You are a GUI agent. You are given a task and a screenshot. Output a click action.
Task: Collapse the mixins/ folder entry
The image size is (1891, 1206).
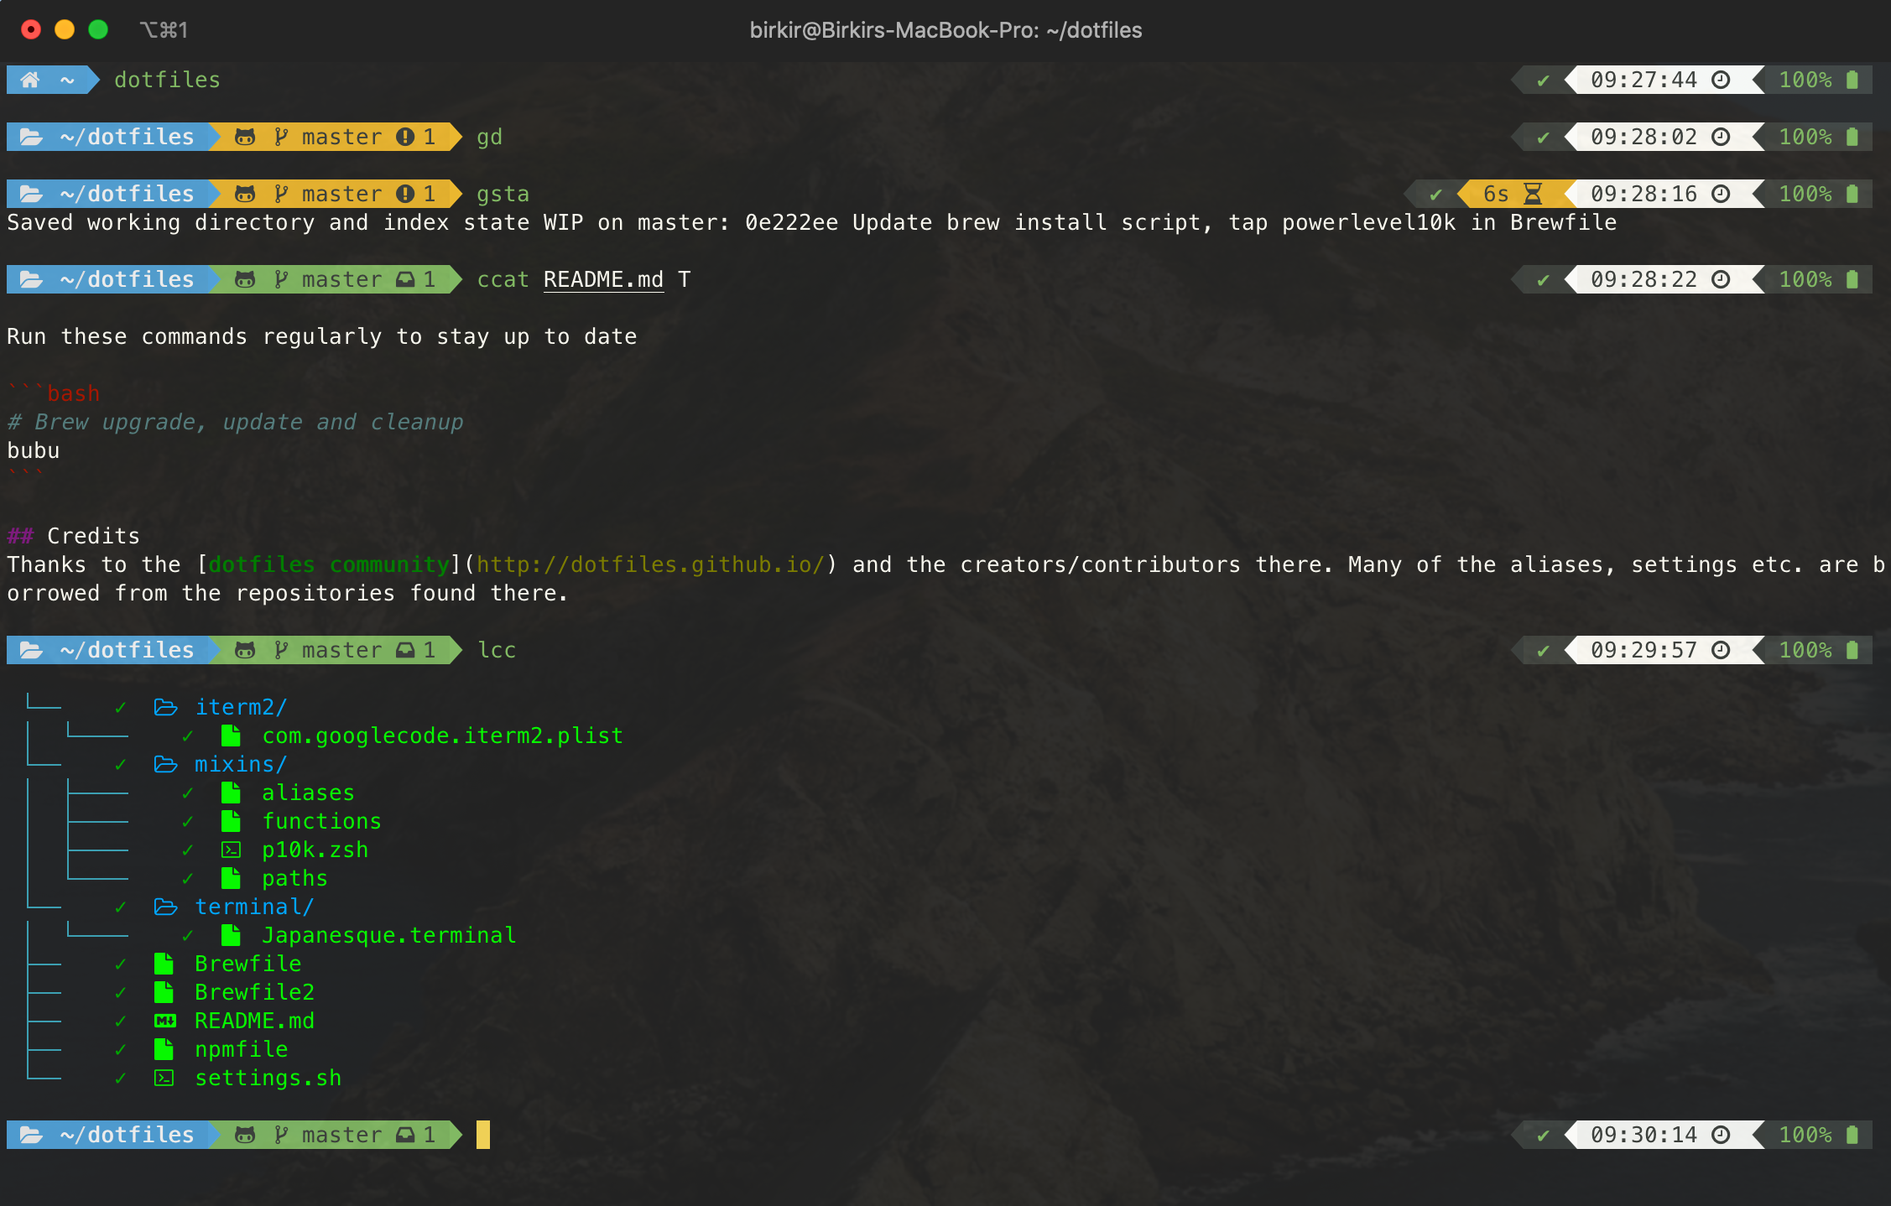point(240,764)
